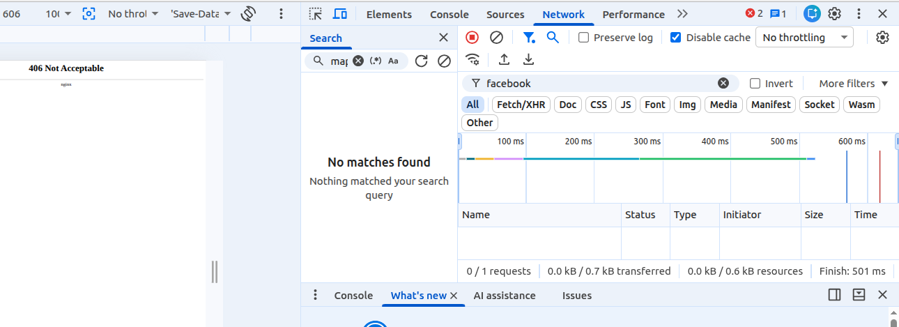
Task: Close the bottom drawer
Action: click(882, 295)
